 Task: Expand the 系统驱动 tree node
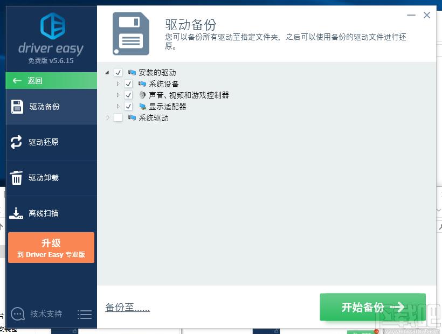108,117
